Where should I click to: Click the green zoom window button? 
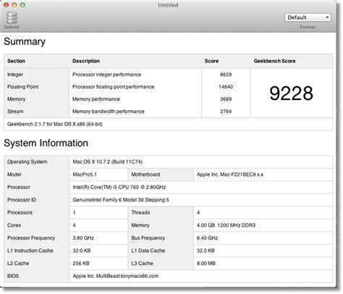click(x=22, y=5)
